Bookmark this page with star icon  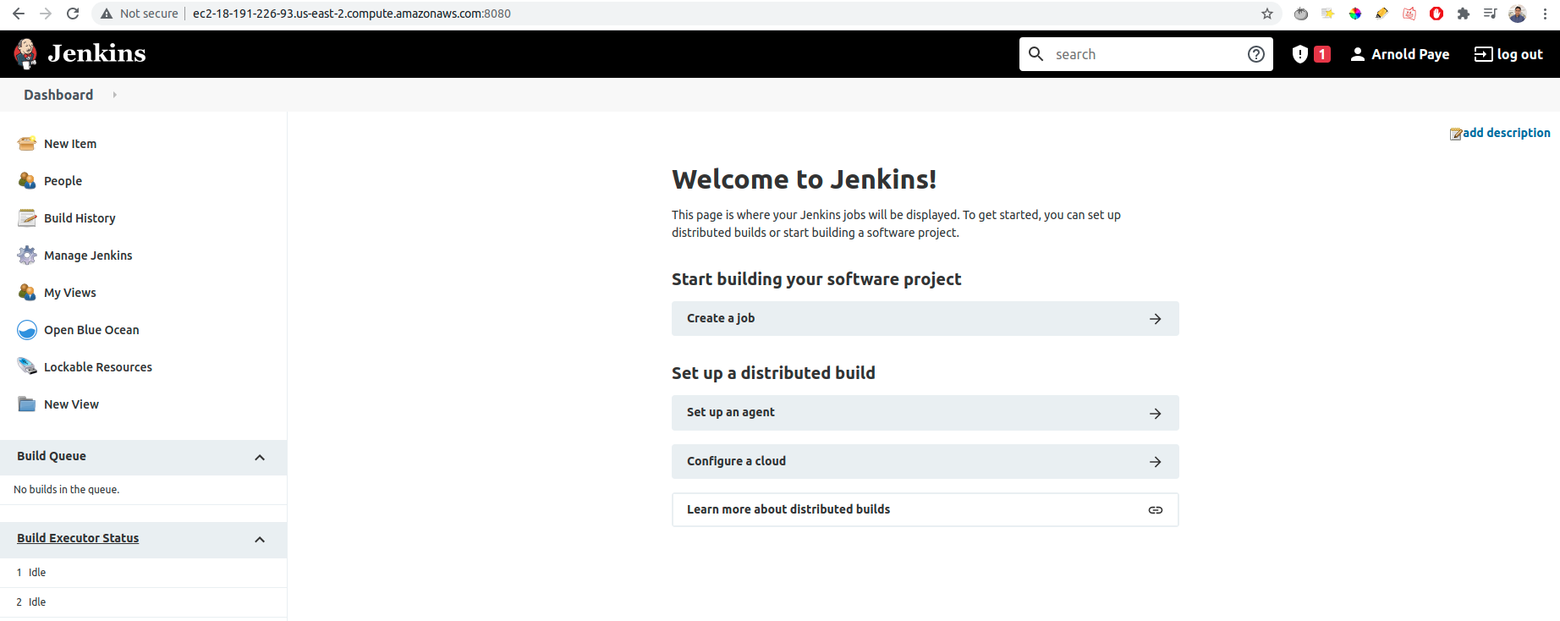coord(1267,14)
